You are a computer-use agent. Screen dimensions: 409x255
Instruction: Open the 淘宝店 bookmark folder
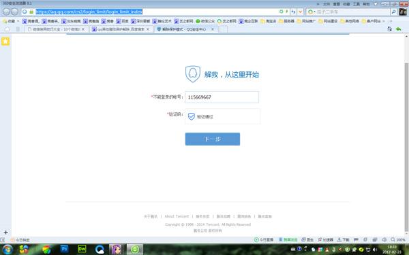click(269, 21)
